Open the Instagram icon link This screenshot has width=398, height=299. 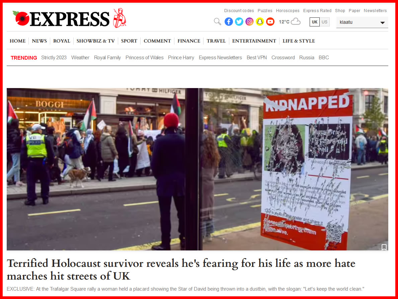(x=249, y=22)
